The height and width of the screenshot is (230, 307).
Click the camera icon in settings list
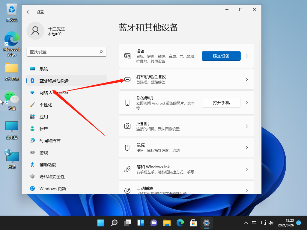pos(127,126)
